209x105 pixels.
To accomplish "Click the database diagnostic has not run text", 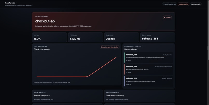I will point(117,99).
